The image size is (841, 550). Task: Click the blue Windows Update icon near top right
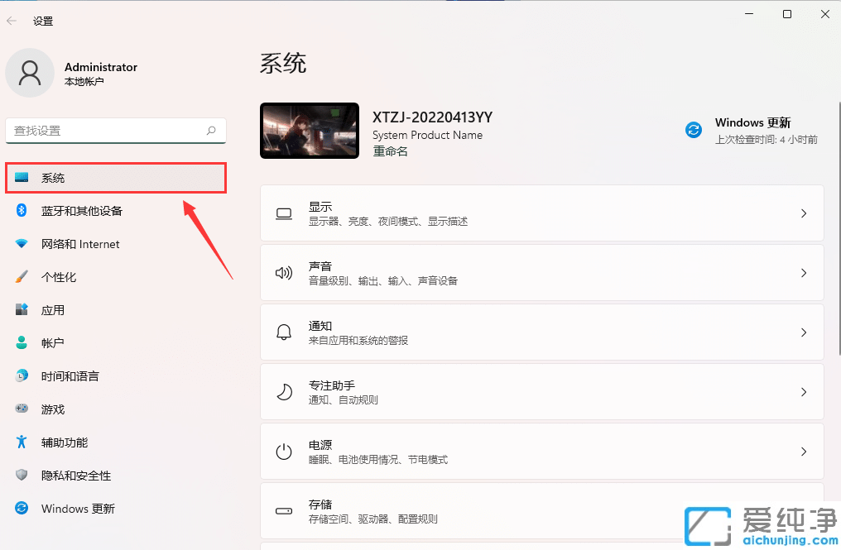[694, 130]
